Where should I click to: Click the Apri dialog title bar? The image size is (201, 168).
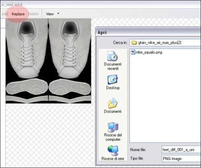pos(148,32)
